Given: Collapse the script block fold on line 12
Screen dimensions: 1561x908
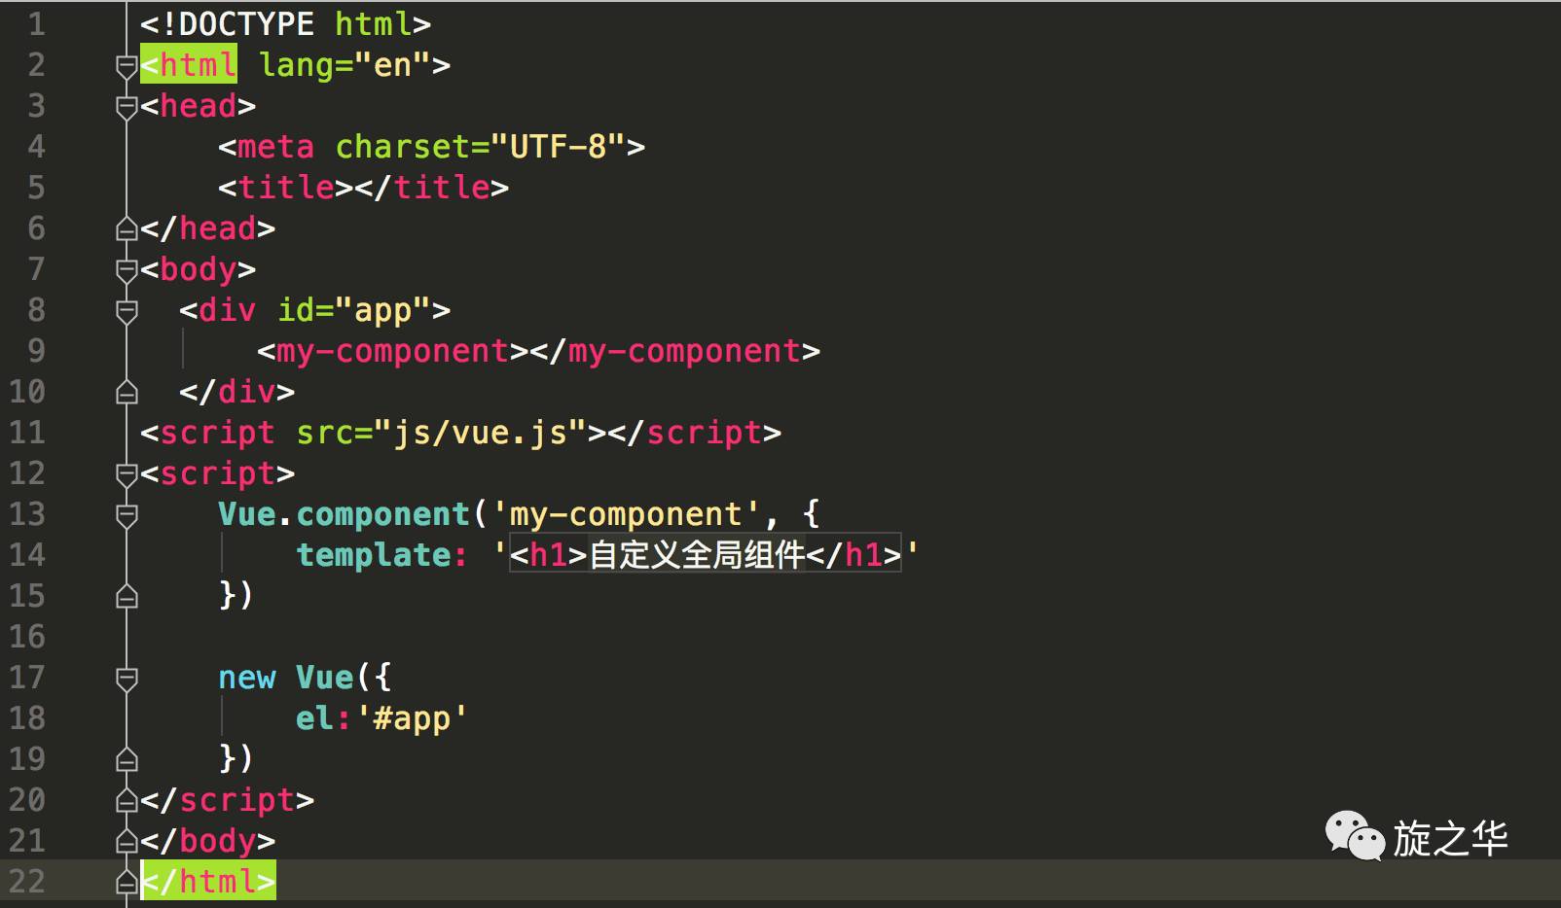Looking at the screenshot, I should pos(127,474).
